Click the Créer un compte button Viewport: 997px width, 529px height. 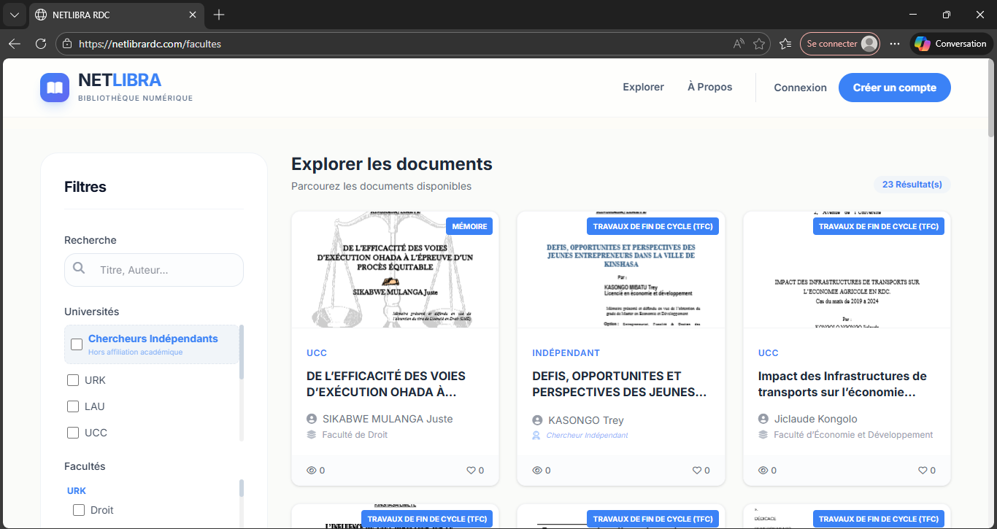coord(894,88)
